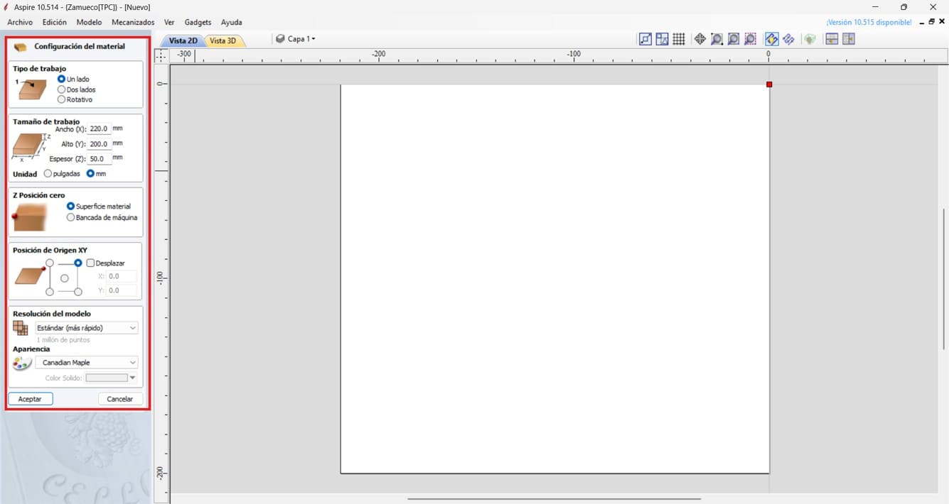The width and height of the screenshot is (949, 504).
Task: Click the offset X value field
Action: (x=122, y=276)
